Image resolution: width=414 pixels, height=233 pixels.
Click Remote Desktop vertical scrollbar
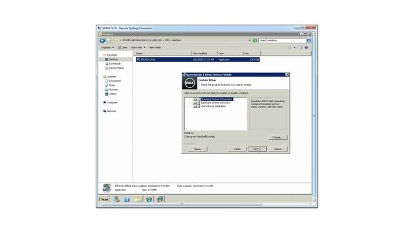pyautogui.click(x=314, y=116)
